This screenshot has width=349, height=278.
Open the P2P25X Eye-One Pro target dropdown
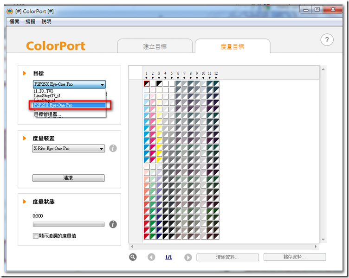click(69, 84)
